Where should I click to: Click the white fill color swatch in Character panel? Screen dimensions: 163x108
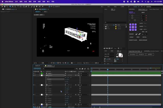point(120,55)
